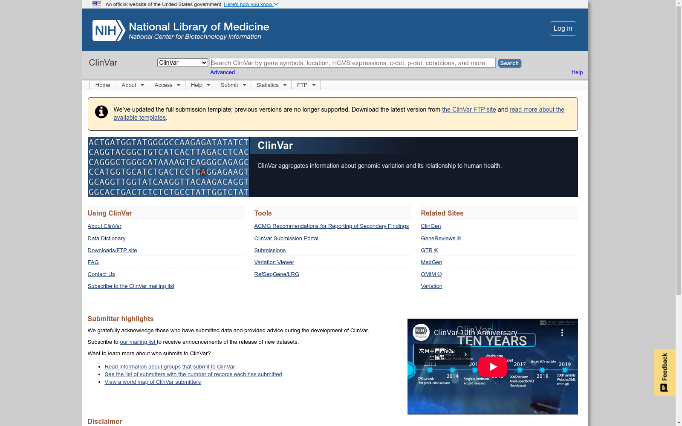Expand the Submit menu arrow

[x=244, y=85]
